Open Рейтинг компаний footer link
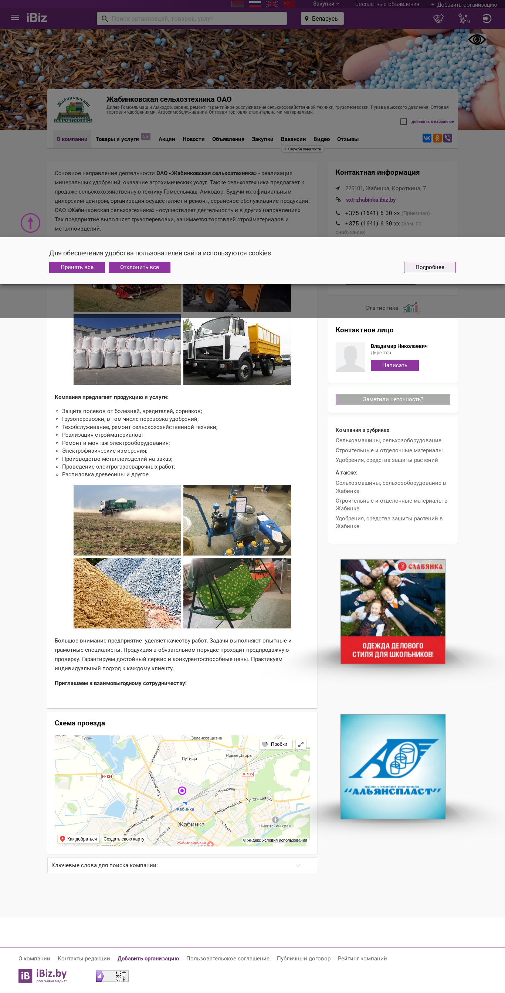The width and height of the screenshot is (505, 993). tap(362, 958)
